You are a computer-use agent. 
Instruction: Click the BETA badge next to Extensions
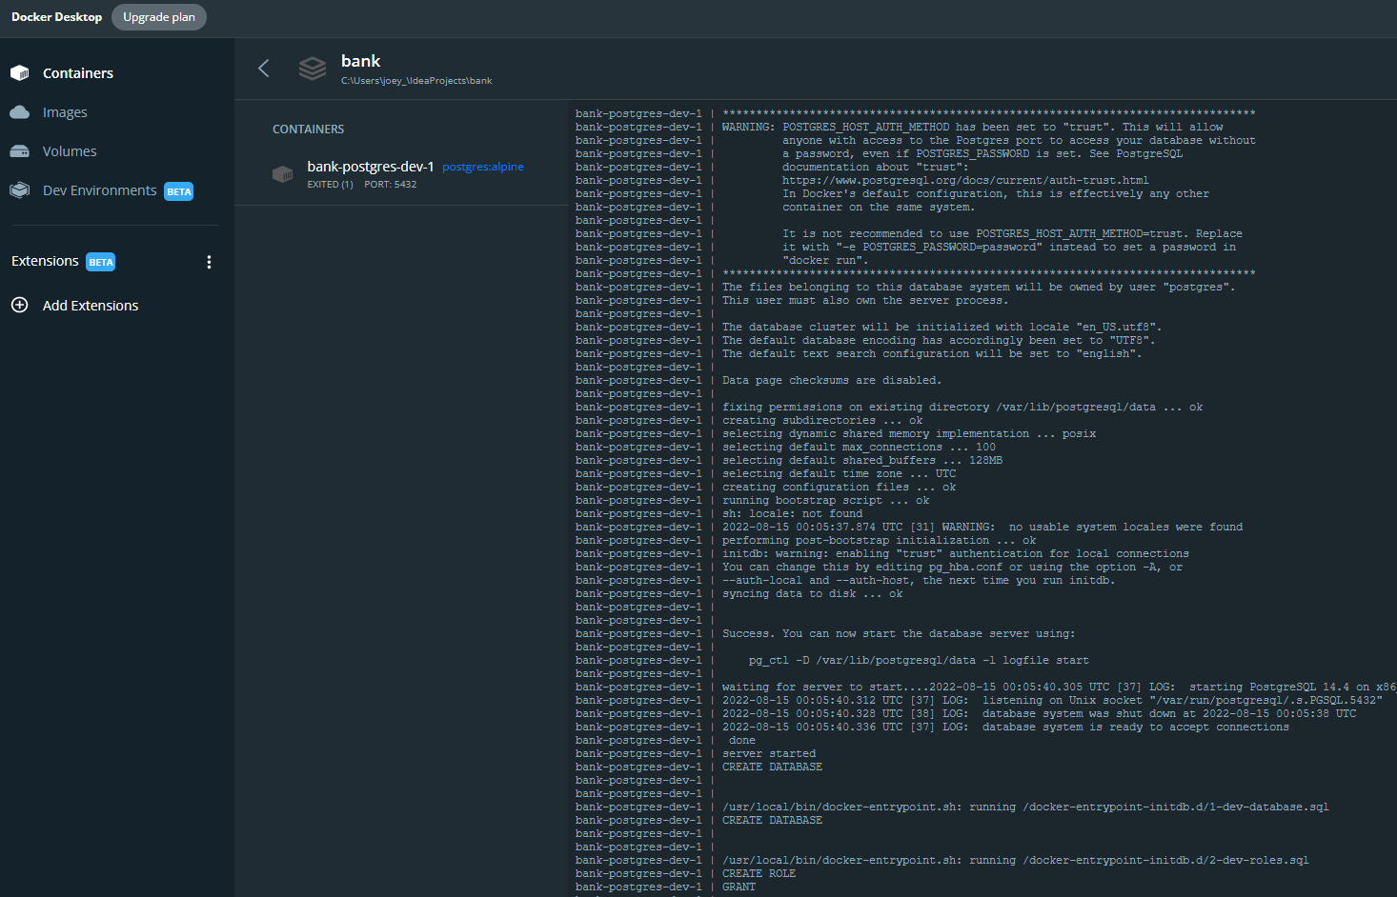click(100, 261)
